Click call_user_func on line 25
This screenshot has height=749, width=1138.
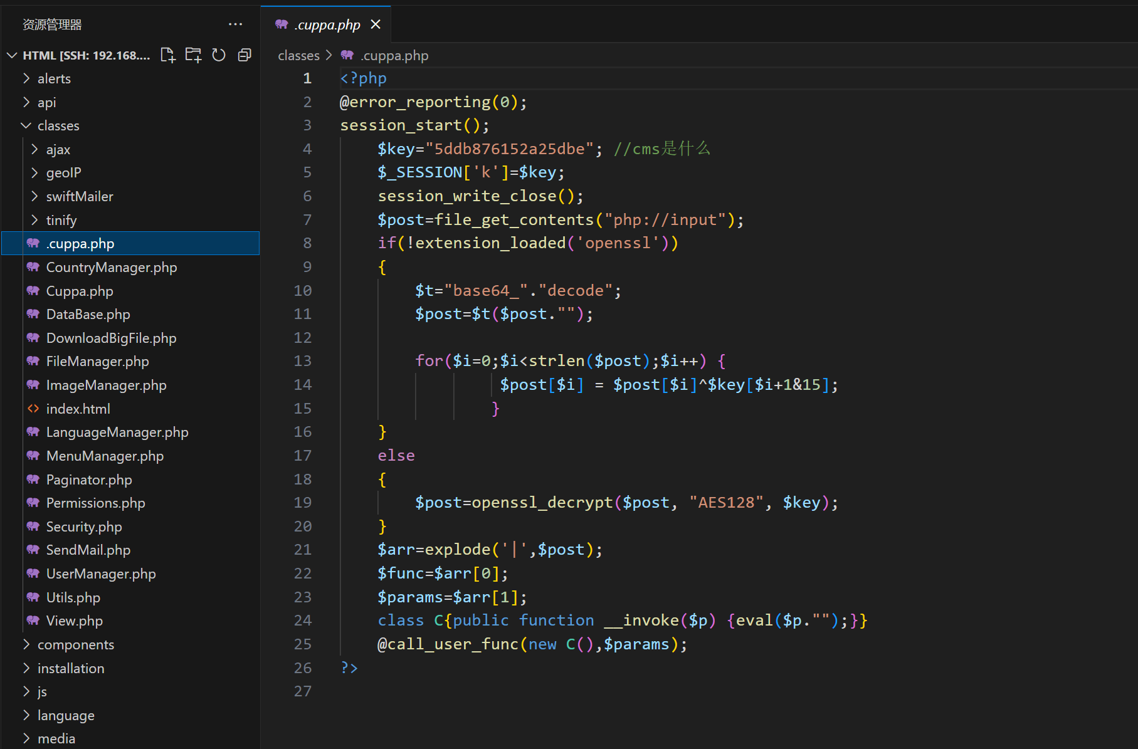[x=453, y=644]
